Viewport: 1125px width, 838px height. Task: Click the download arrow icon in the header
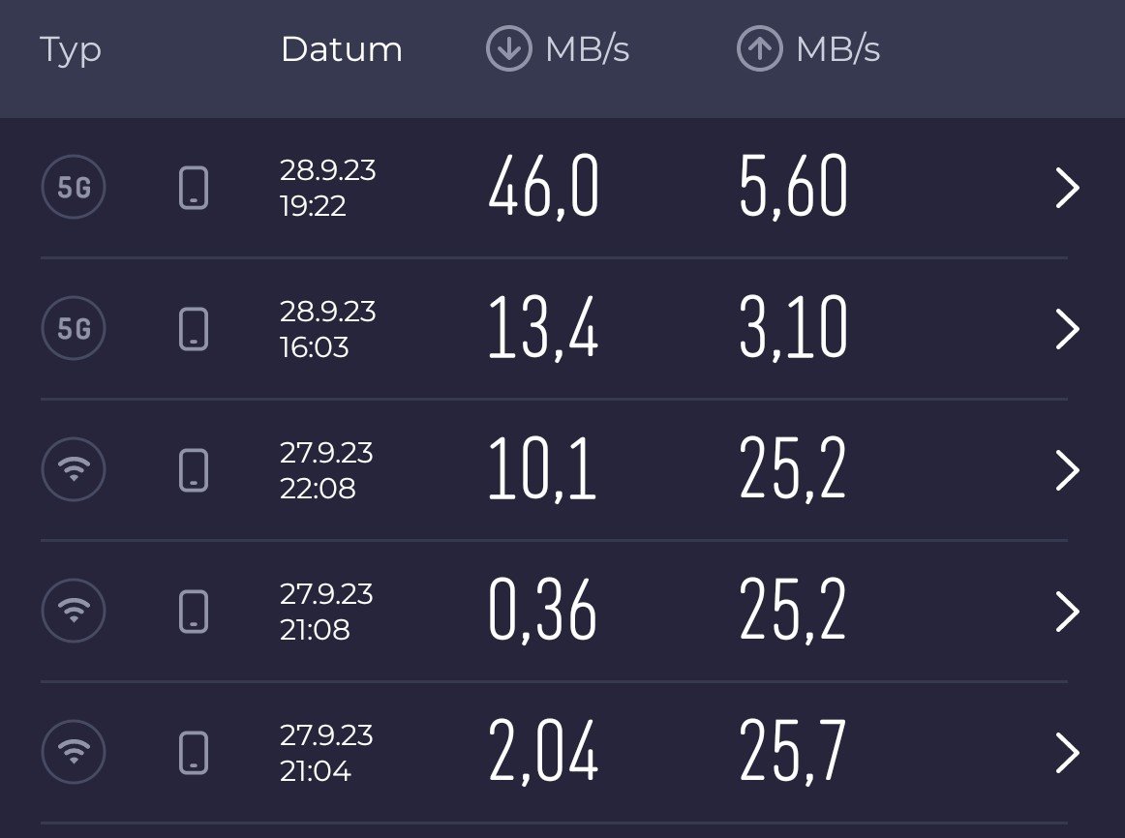click(x=509, y=49)
